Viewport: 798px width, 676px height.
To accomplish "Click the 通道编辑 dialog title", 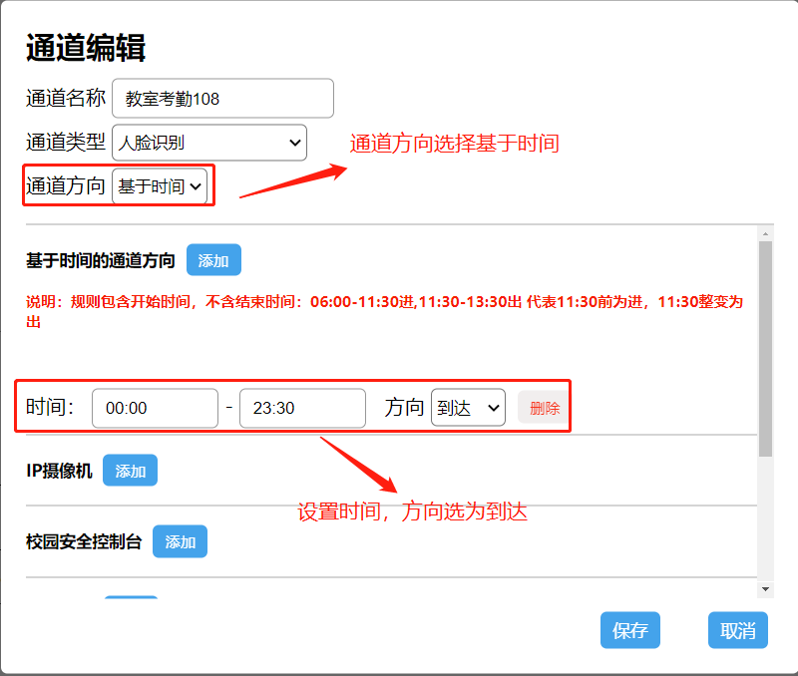I will [x=86, y=47].
